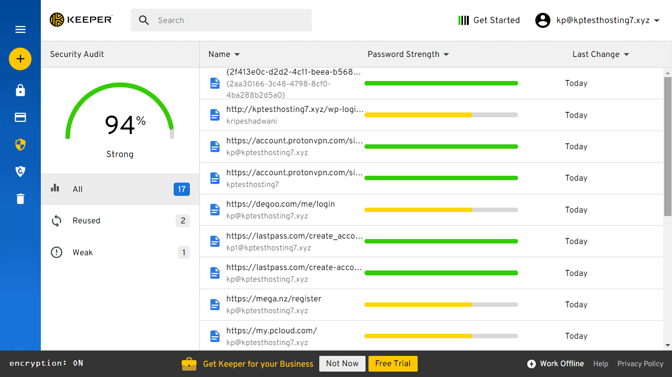This screenshot has width=672, height=377.
Task: Sort records with the Name dropdown
Action: (224, 54)
